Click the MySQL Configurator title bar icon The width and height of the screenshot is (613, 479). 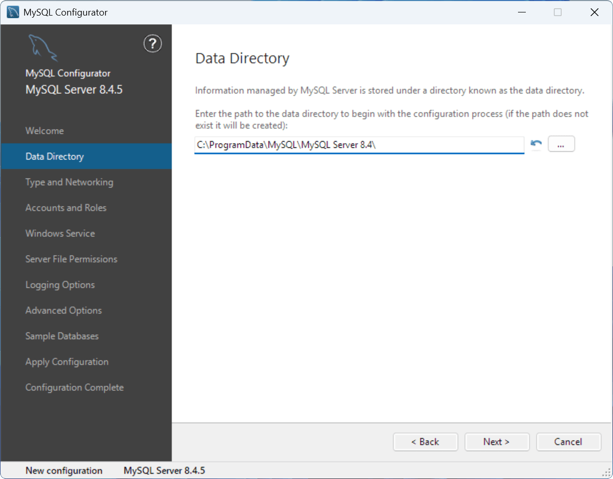click(13, 12)
